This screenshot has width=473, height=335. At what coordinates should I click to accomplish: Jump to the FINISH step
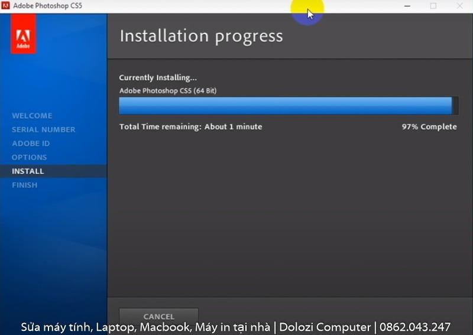click(24, 185)
